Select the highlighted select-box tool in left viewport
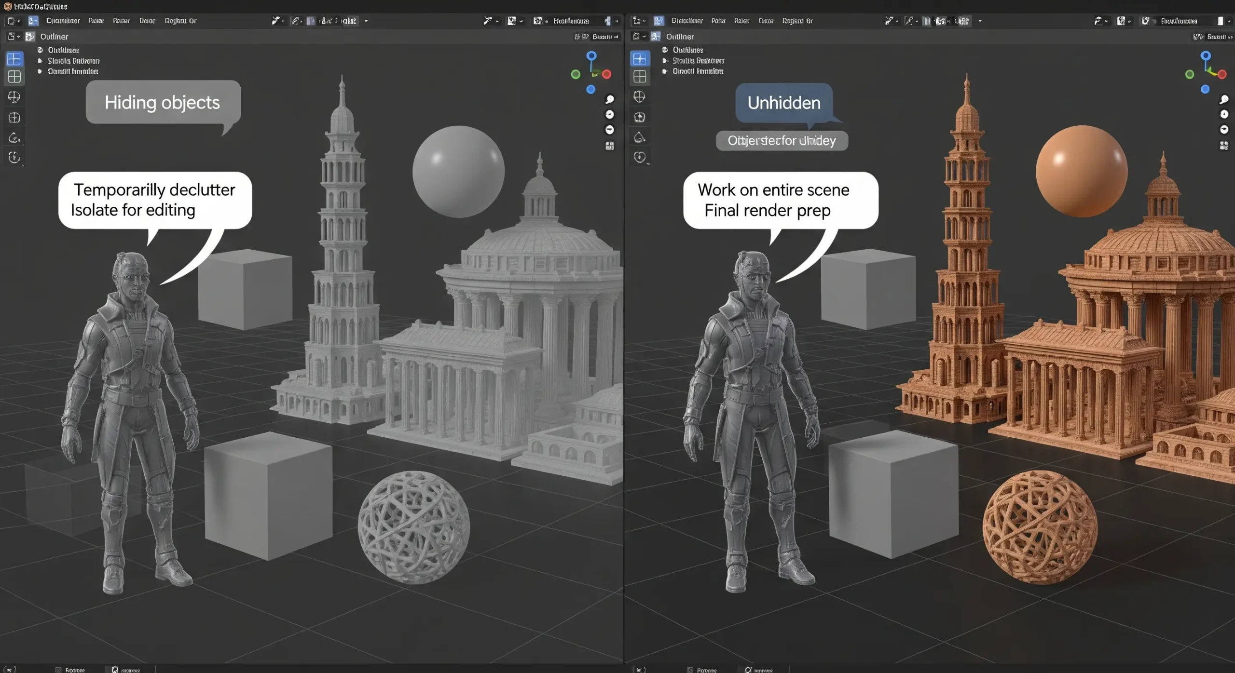 (x=14, y=59)
